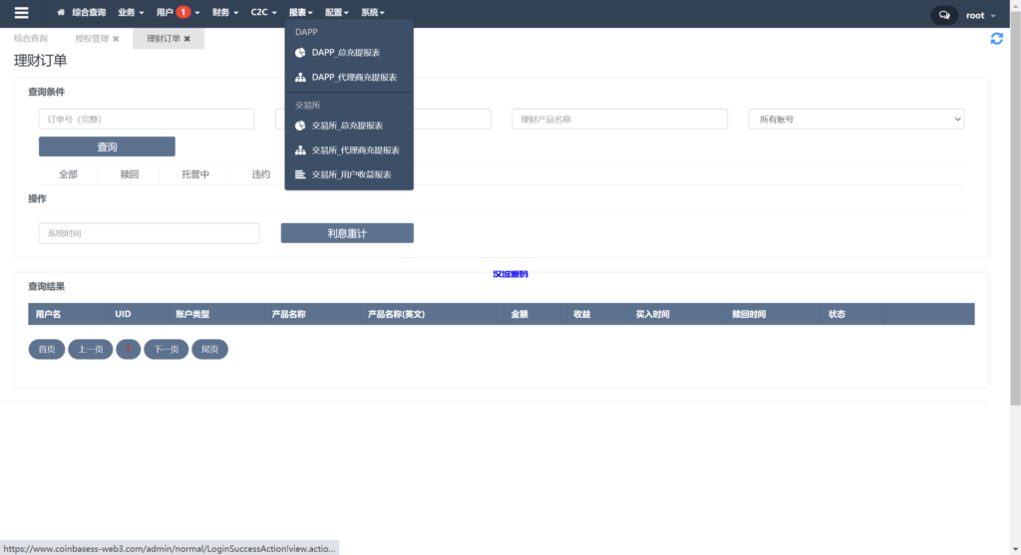Filter orders by 赎回 tab
The width and height of the screenshot is (1021, 555).
129,174
